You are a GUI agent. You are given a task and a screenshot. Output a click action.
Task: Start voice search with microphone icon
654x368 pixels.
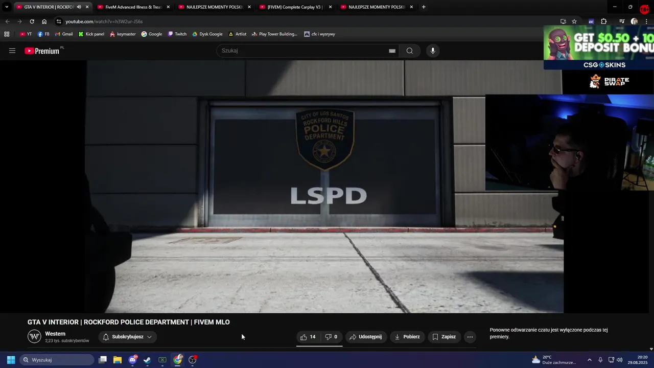[433, 51]
